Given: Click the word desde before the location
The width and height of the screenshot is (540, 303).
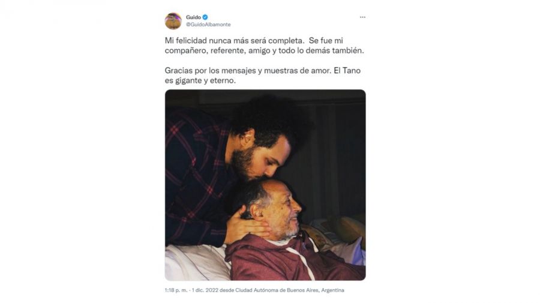Looking at the screenshot, I should pos(227,290).
